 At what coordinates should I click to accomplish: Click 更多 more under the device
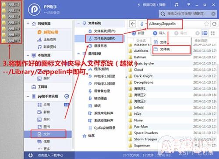click(x=44, y=149)
